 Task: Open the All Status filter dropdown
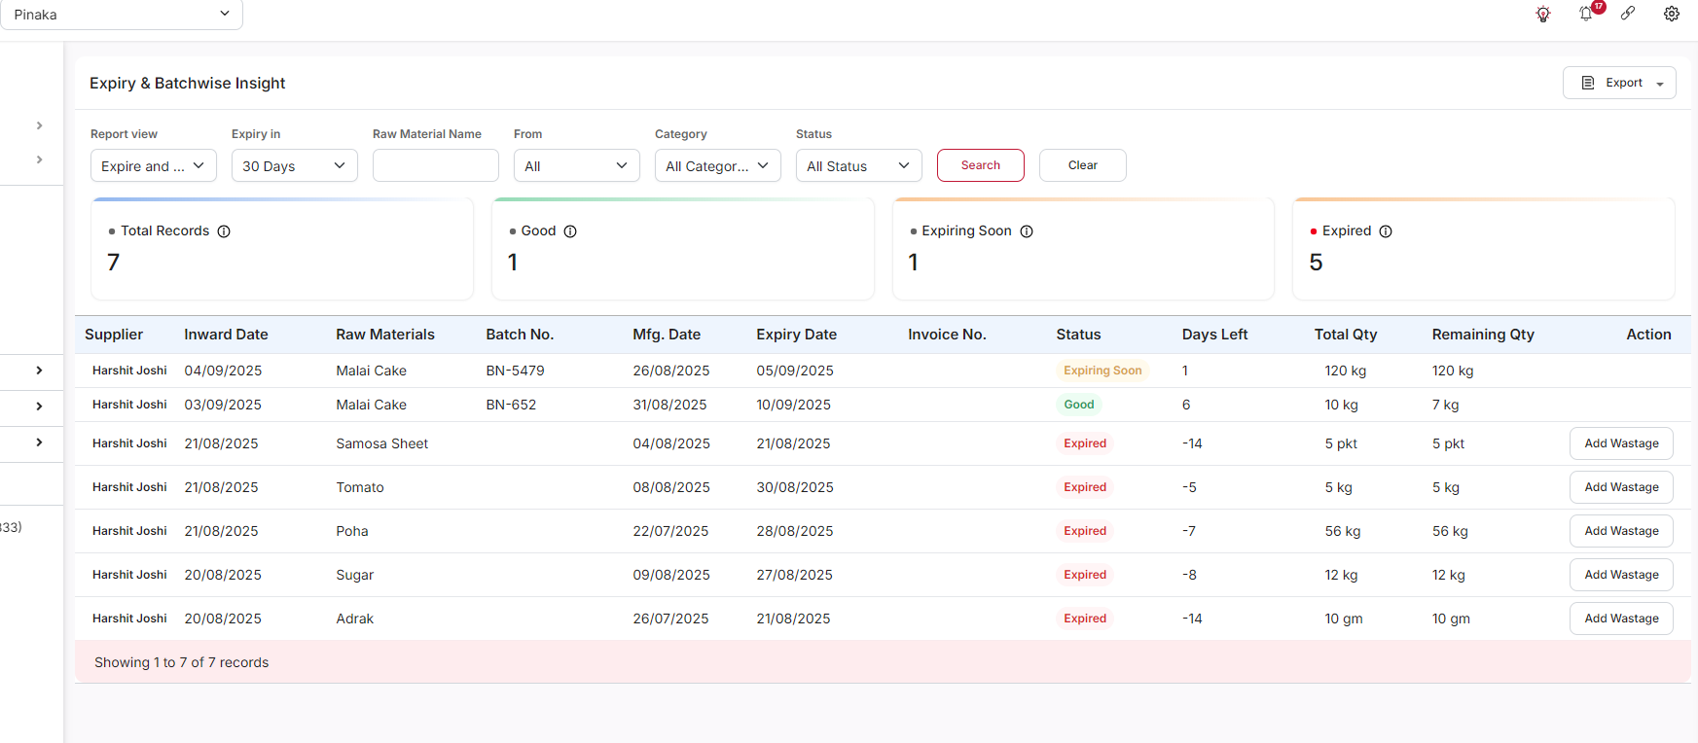pos(859,165)
